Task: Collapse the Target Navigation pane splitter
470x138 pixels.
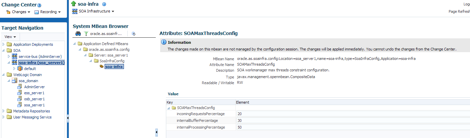Action: pos(68,118)
